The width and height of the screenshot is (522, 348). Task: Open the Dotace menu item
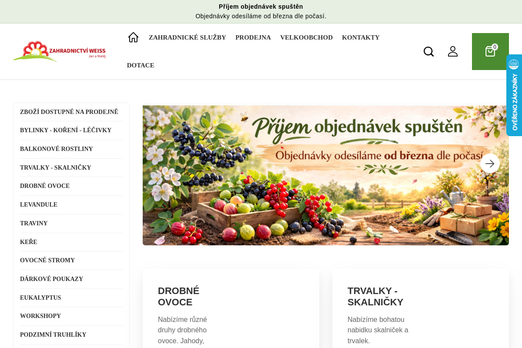click(x=141, y=65)
